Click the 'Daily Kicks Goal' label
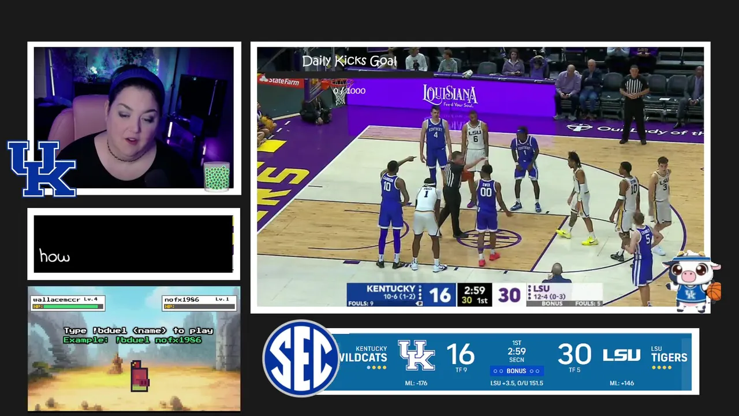 coord(349,61)
